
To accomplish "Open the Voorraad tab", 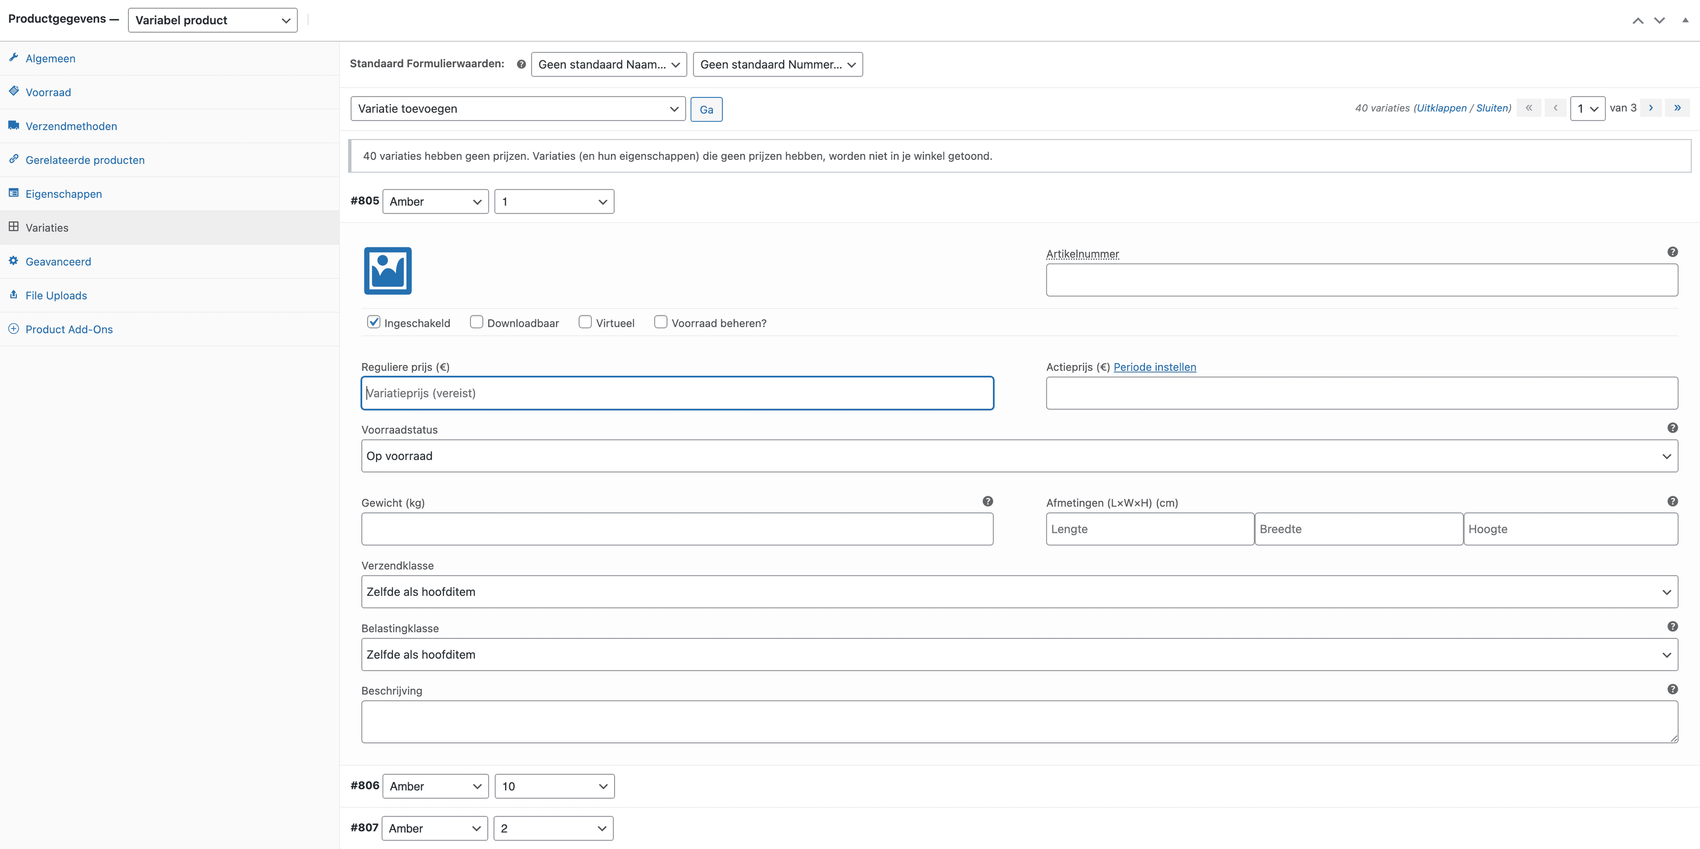I will 170,93.
